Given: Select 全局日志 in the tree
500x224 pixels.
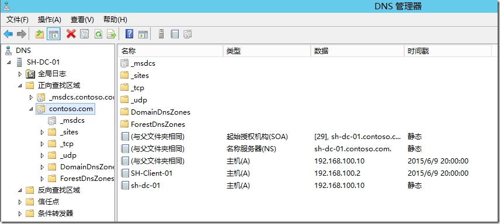Looking at the screenshot, I should tap(52, 74).
